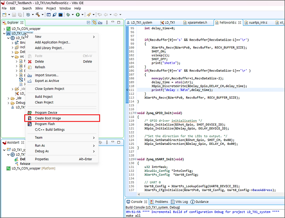Toggle the fold marker for Zynq_GPIO_Init function
The height and width of the screenshot is (218, 285).
(x=135, y=113)
